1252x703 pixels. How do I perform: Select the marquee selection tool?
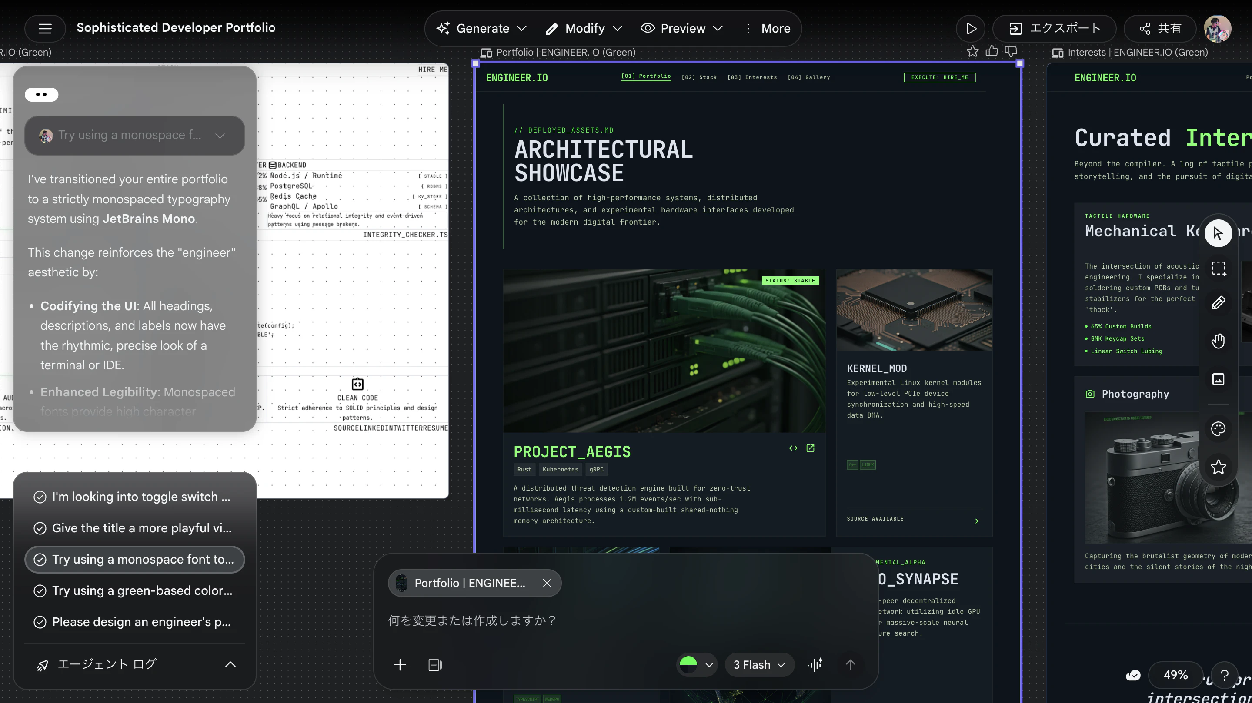pos(1218,268)
